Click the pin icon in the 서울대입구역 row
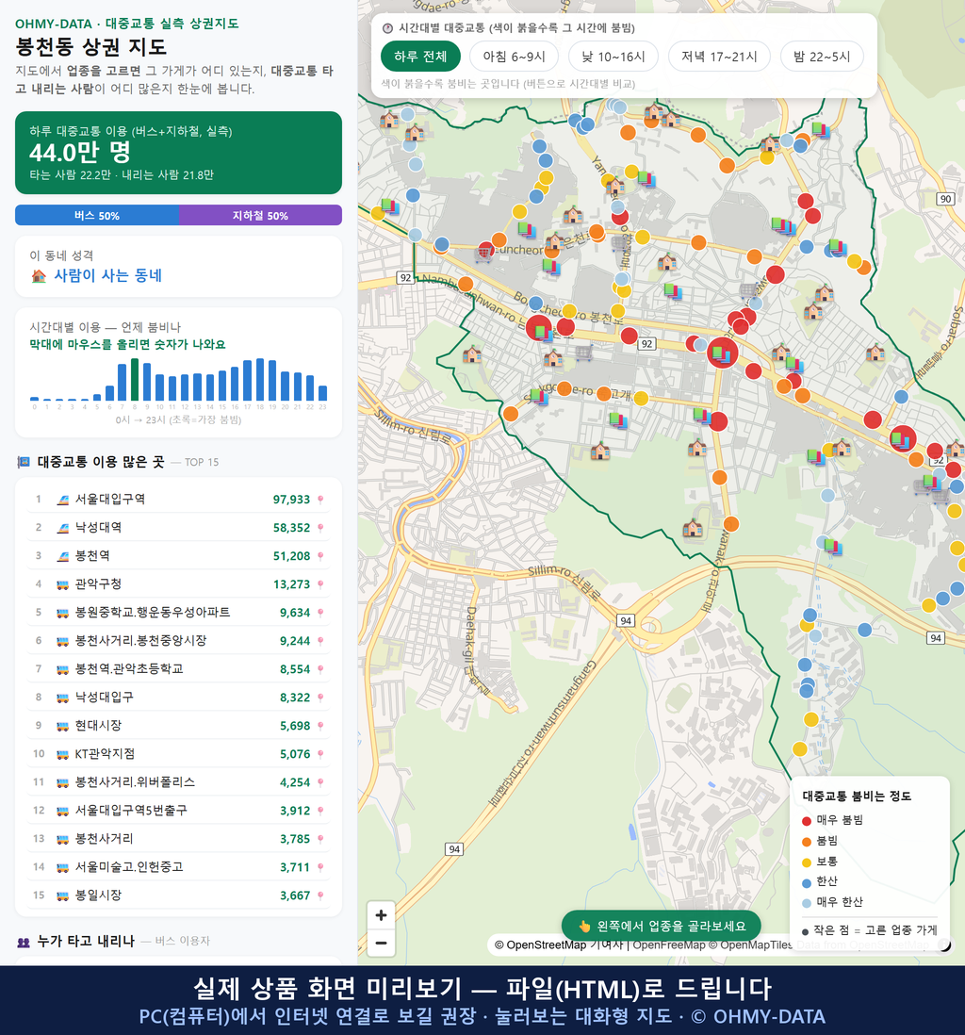Screen dimensions: 965x1035 pyautogui.click(x=320, y=500)
